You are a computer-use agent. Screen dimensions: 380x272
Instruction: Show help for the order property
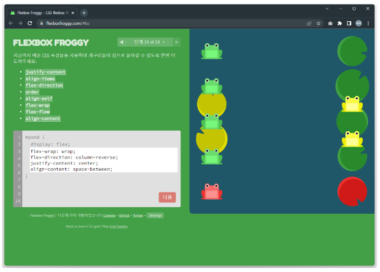point(32,92)
